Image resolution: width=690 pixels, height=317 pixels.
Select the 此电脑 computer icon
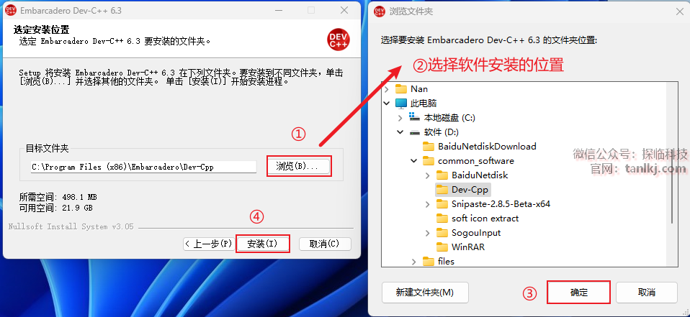click(401, 104)
